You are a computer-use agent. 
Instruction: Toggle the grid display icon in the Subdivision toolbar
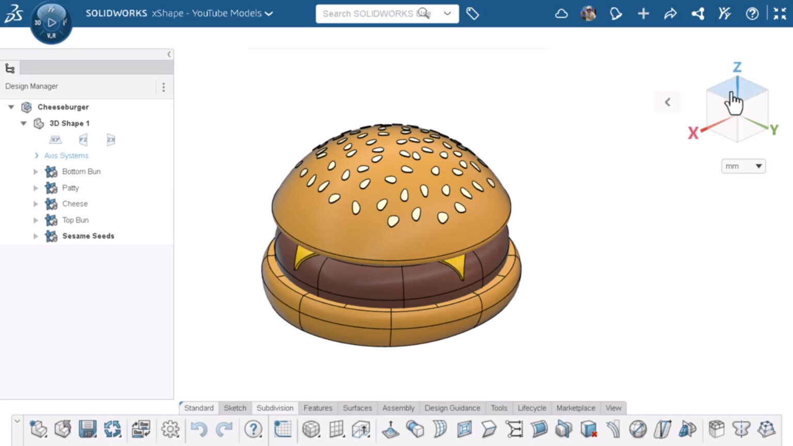pyautogui.click(x=336, y=429)
